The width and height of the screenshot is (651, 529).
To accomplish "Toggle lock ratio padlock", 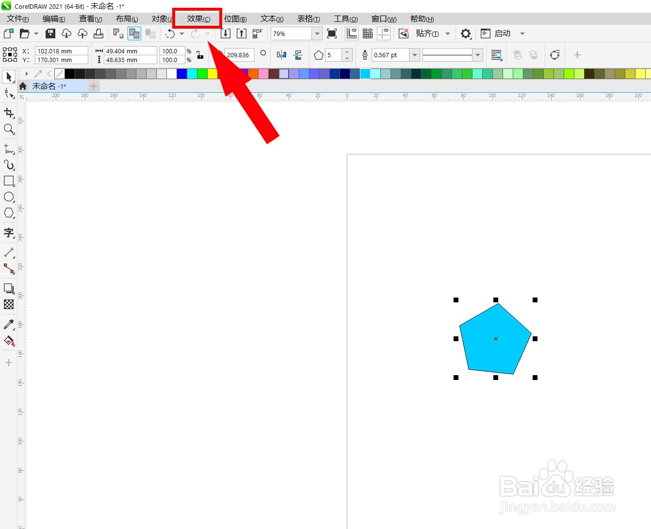I will (x=200, y=55).
